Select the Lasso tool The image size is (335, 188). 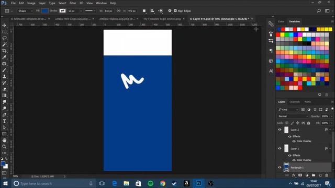pyautogui.click(x=4, y=38)
